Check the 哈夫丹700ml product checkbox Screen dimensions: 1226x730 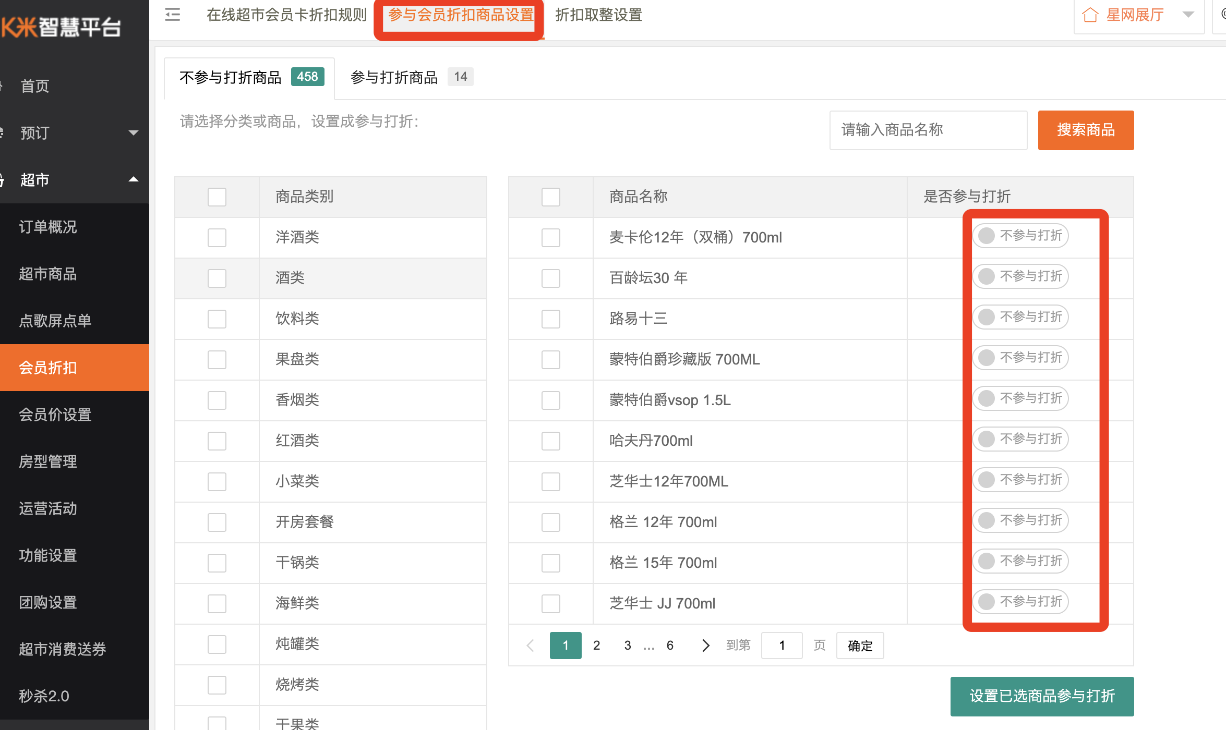coord(551,441)
